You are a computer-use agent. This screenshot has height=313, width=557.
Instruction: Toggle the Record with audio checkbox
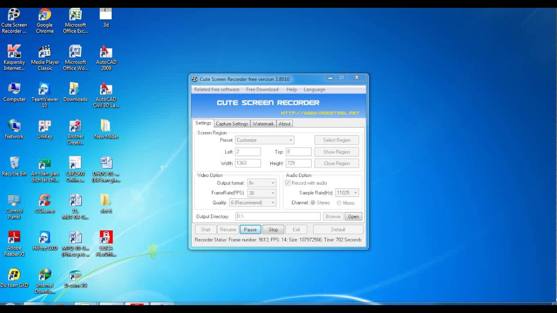288,183
